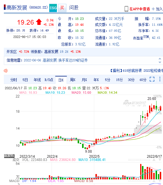Image resolution: width=163 pixels, height=185 pixels.
Task: Click the 前复权 adjustment label
Action: [x=9, y=156]
